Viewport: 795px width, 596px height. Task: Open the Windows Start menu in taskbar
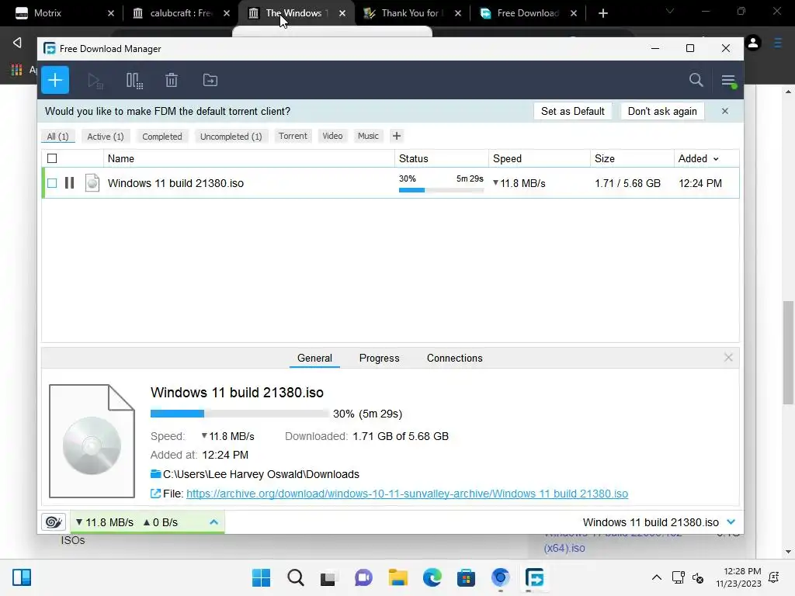(x=261, y=577)
